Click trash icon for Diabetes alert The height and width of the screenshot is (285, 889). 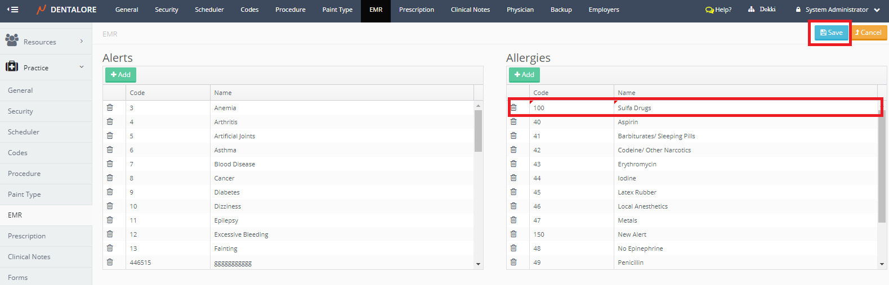110,192
